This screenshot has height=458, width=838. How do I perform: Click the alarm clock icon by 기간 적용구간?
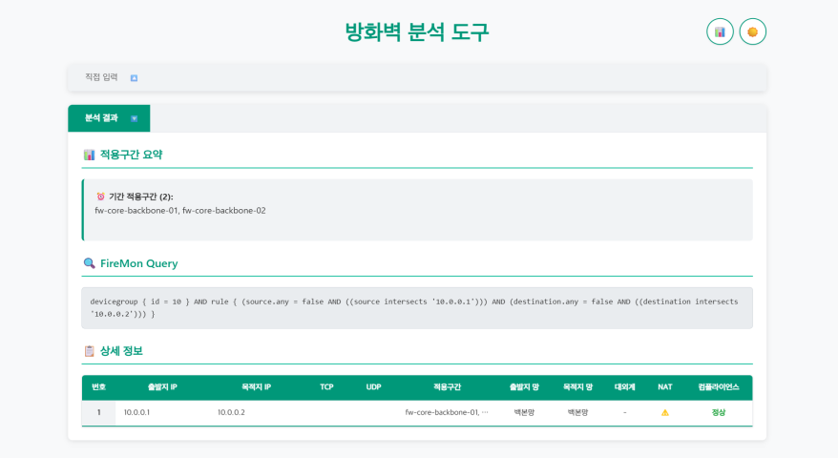tap(100, 197)
